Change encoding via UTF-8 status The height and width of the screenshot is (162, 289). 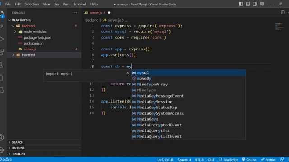click(199, 160)
